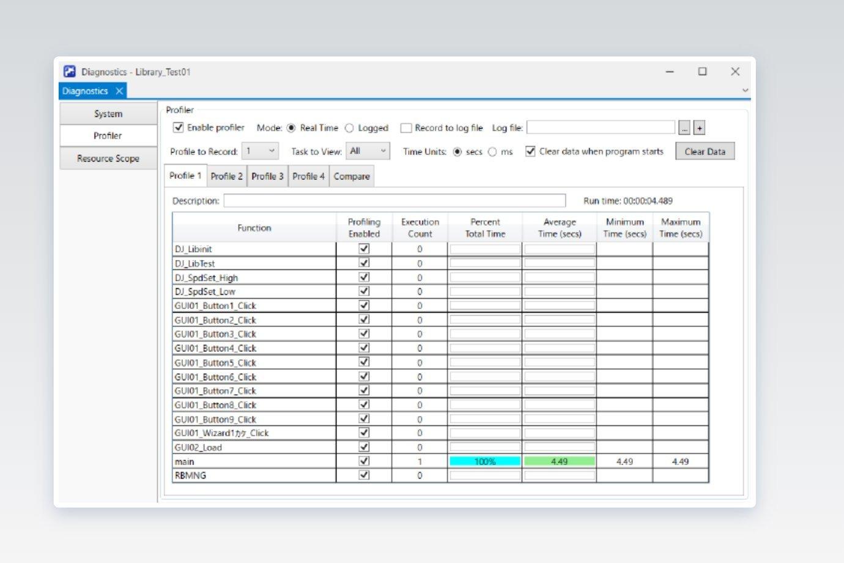Click the 100% percent bar for main
The height and width of the screenshot is (563, 844).
[x=485, y=461]
